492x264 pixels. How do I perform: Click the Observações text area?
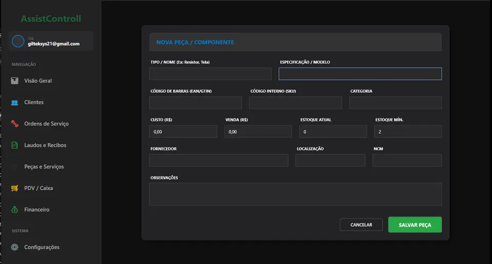pos(296,194)
